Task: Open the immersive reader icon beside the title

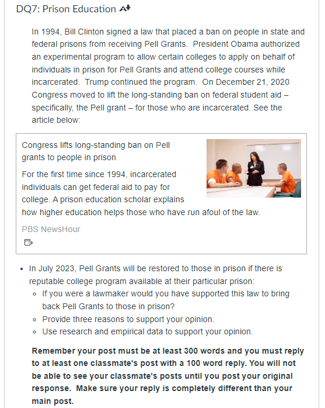Action: pyautogui.click(x=125, y=9)
